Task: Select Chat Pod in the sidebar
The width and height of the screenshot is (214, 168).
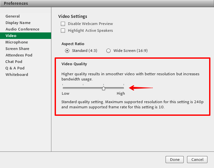Action: click(14, 62)
